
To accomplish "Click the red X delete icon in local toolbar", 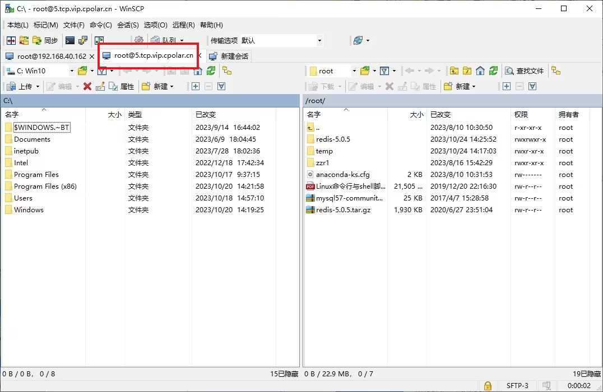I will 87,86.
